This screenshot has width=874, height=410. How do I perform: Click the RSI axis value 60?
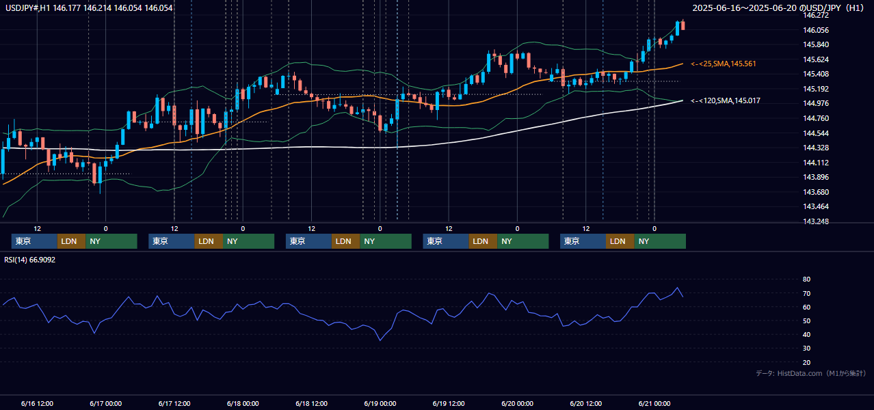tap(806, 307)
